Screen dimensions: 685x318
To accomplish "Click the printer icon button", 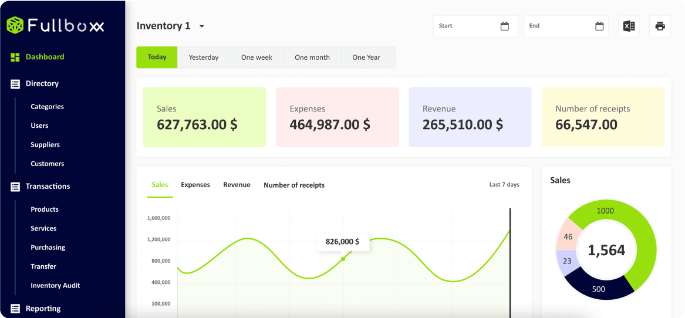I will (660, 26).
